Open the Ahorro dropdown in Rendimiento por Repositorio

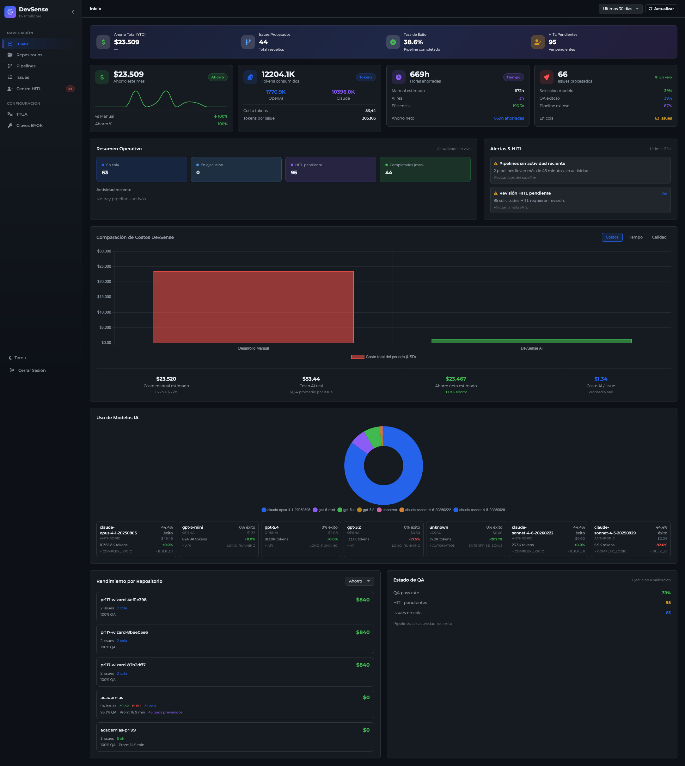(359, 581)
